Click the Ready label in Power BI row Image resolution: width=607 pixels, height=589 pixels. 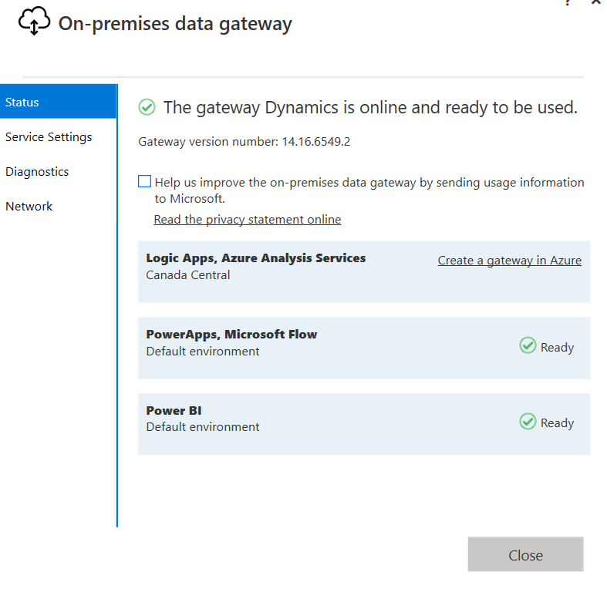point(557,423)
